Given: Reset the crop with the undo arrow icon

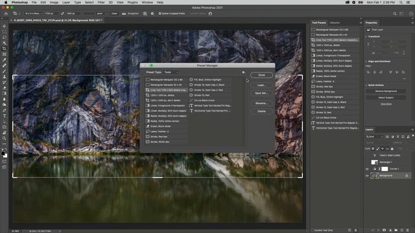Looking at the screenshot, I should tap(210, 14).
